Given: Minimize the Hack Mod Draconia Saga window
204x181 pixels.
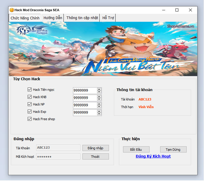Looking at the screenshot, I should tap(164, 10).
